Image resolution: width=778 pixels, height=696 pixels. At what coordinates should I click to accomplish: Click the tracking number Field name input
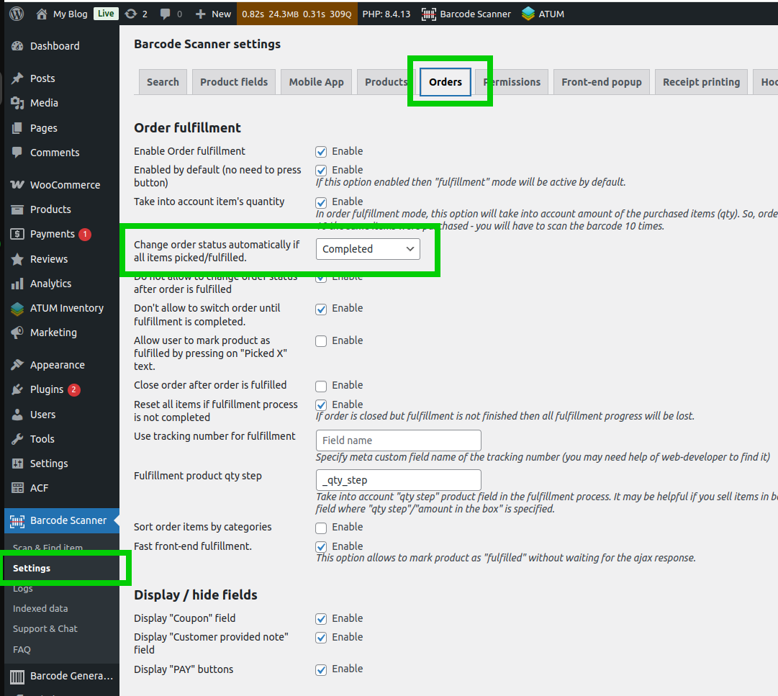click(398, 440)
